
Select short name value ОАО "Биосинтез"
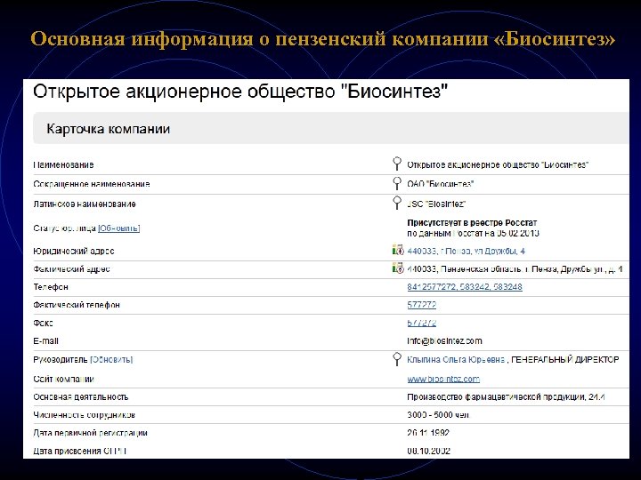pos(440,184)
